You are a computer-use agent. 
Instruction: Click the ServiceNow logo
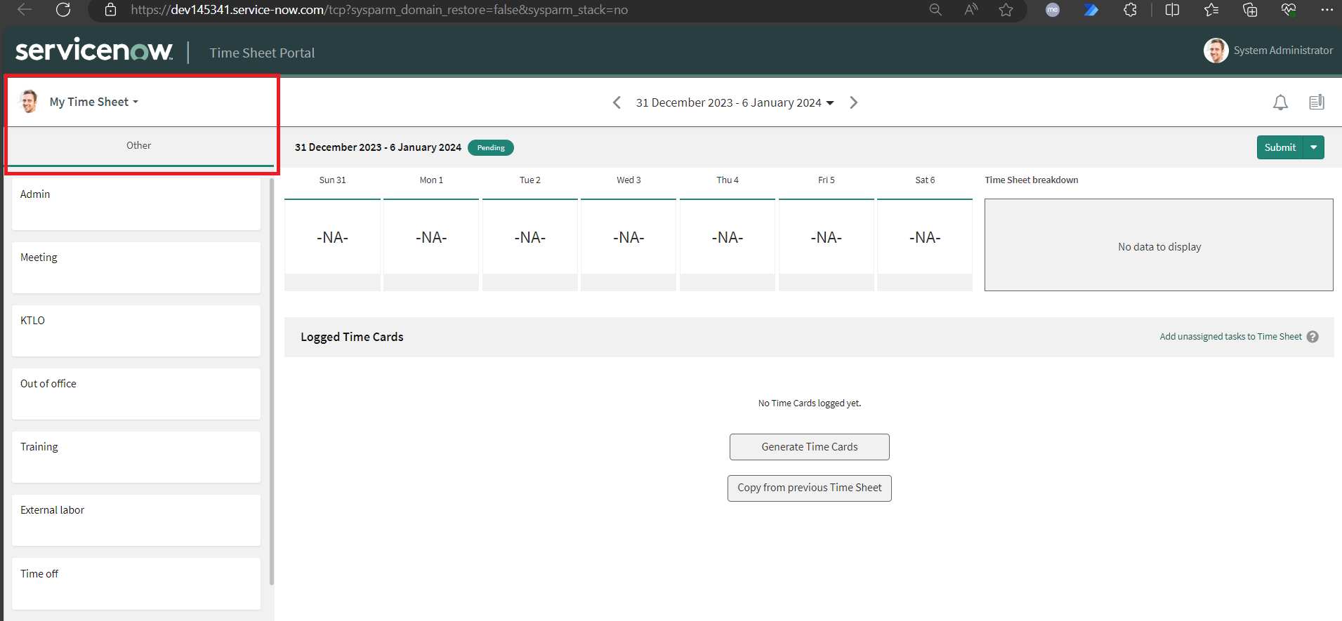(x=94, y=51)
